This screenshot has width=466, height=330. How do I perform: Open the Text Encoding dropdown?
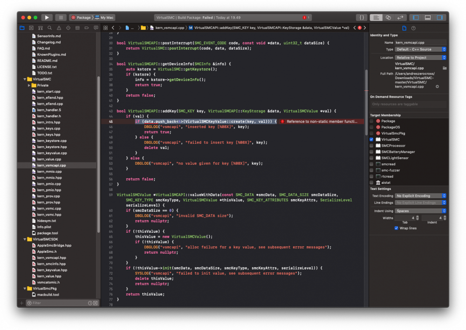[420, 196]
